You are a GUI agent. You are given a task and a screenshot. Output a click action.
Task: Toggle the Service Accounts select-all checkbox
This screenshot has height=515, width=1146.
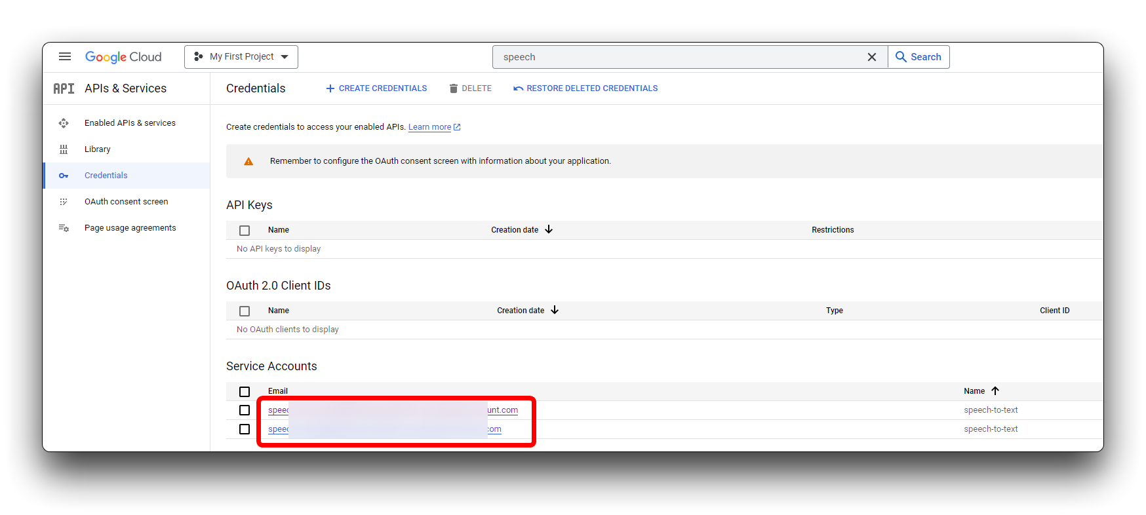[245, 392]
